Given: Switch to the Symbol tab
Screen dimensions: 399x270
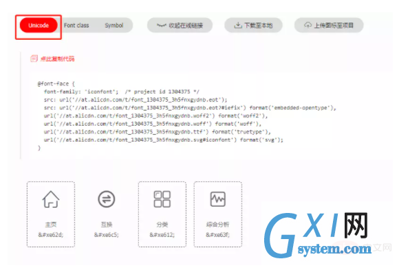Looking at the screenshot, I should coord(114,25).
